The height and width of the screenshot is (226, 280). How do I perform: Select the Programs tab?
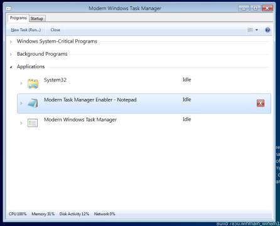pos(18,18)
